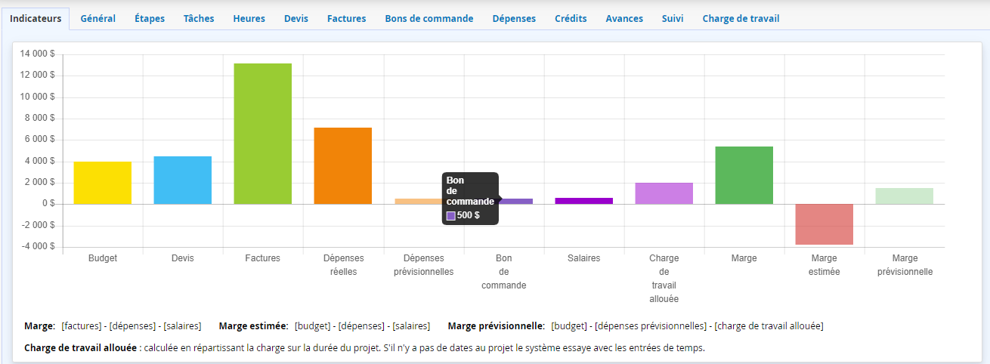
Task: Switch to the Étapes tab
Action: [x=150, y=19]
